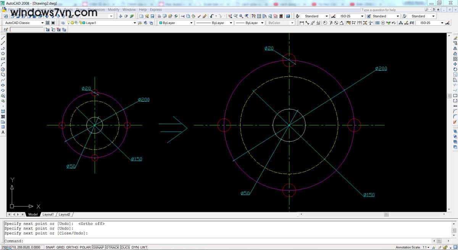Open the ByLayer color dropdown
Image resolution: width=458 pixels, height=250 pixels.
[176, 23]
